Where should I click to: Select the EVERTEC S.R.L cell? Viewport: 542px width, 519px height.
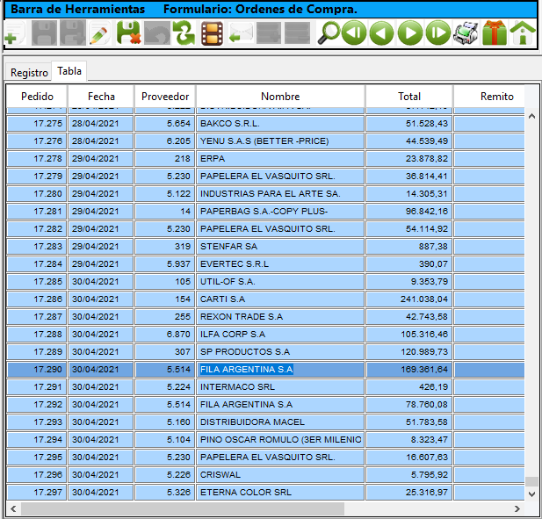pyautogui.click(x=280, y=264)
